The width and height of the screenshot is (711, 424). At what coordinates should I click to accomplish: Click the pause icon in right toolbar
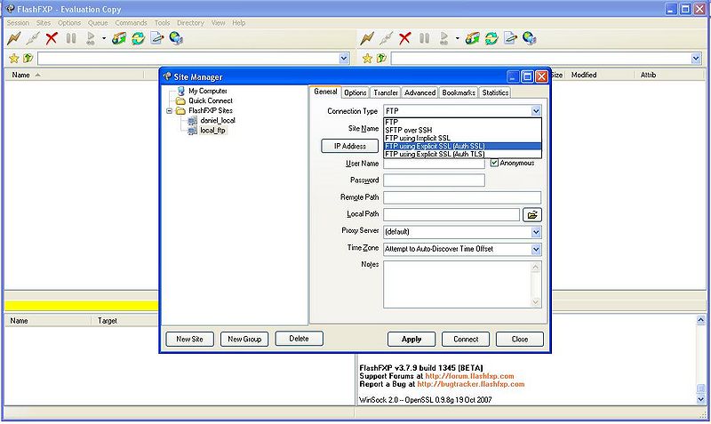tap(424, 38)
